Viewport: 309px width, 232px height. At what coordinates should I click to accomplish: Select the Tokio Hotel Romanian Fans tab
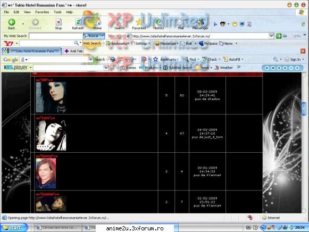[32, 51]
